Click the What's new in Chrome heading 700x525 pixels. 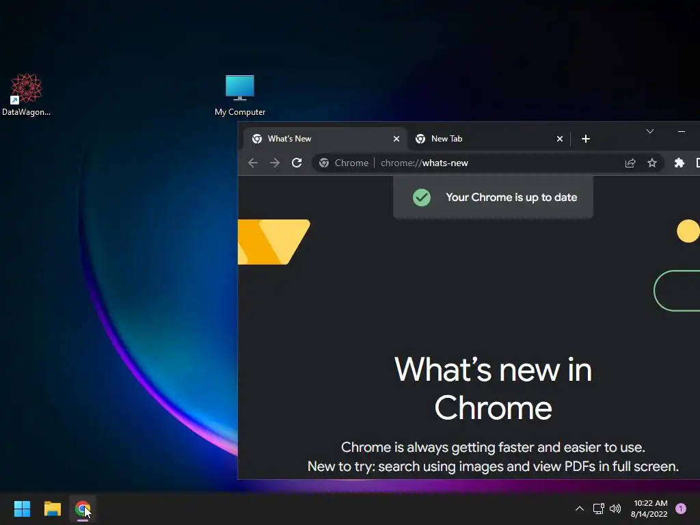point(493,388)
